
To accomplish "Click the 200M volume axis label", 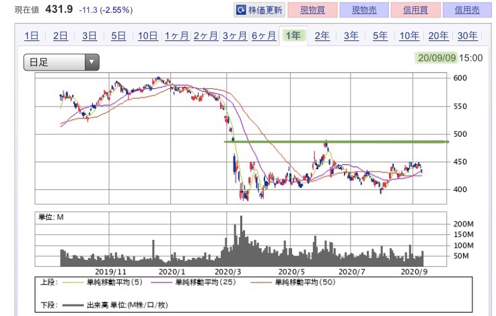I will (x=464, y=224).
